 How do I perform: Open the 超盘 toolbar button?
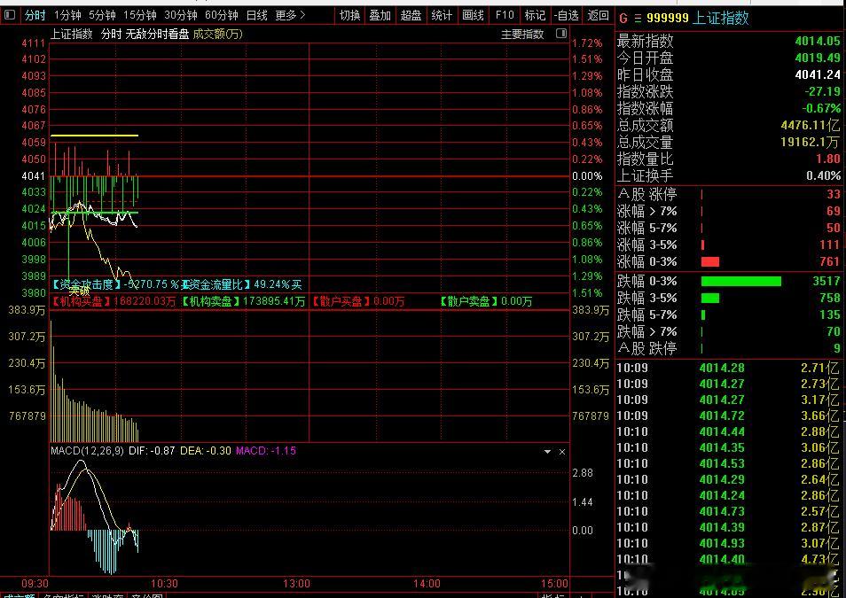point(411,16)
